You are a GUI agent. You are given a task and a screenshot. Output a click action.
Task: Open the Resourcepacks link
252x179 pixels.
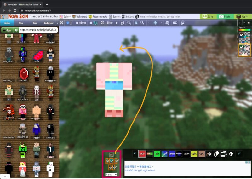click(98, 17)
